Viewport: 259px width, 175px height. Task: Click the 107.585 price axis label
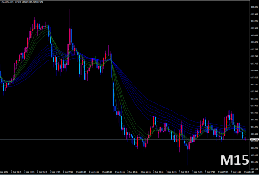(x=254, y=85)
